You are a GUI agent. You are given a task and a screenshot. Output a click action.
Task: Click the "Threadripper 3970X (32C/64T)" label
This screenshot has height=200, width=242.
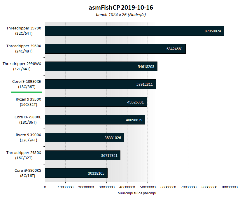[24, 31]
